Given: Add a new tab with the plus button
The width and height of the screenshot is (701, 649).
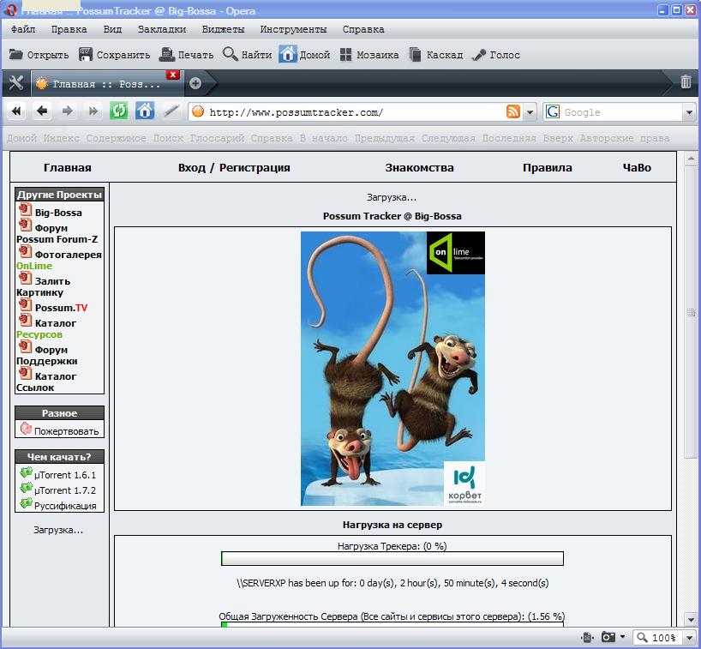Looking at the screenshot, I should [195, 83].
